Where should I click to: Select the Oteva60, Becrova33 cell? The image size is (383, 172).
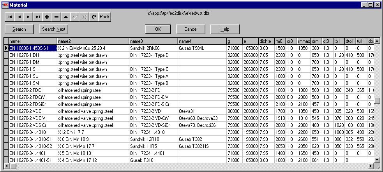pos(202,118)
